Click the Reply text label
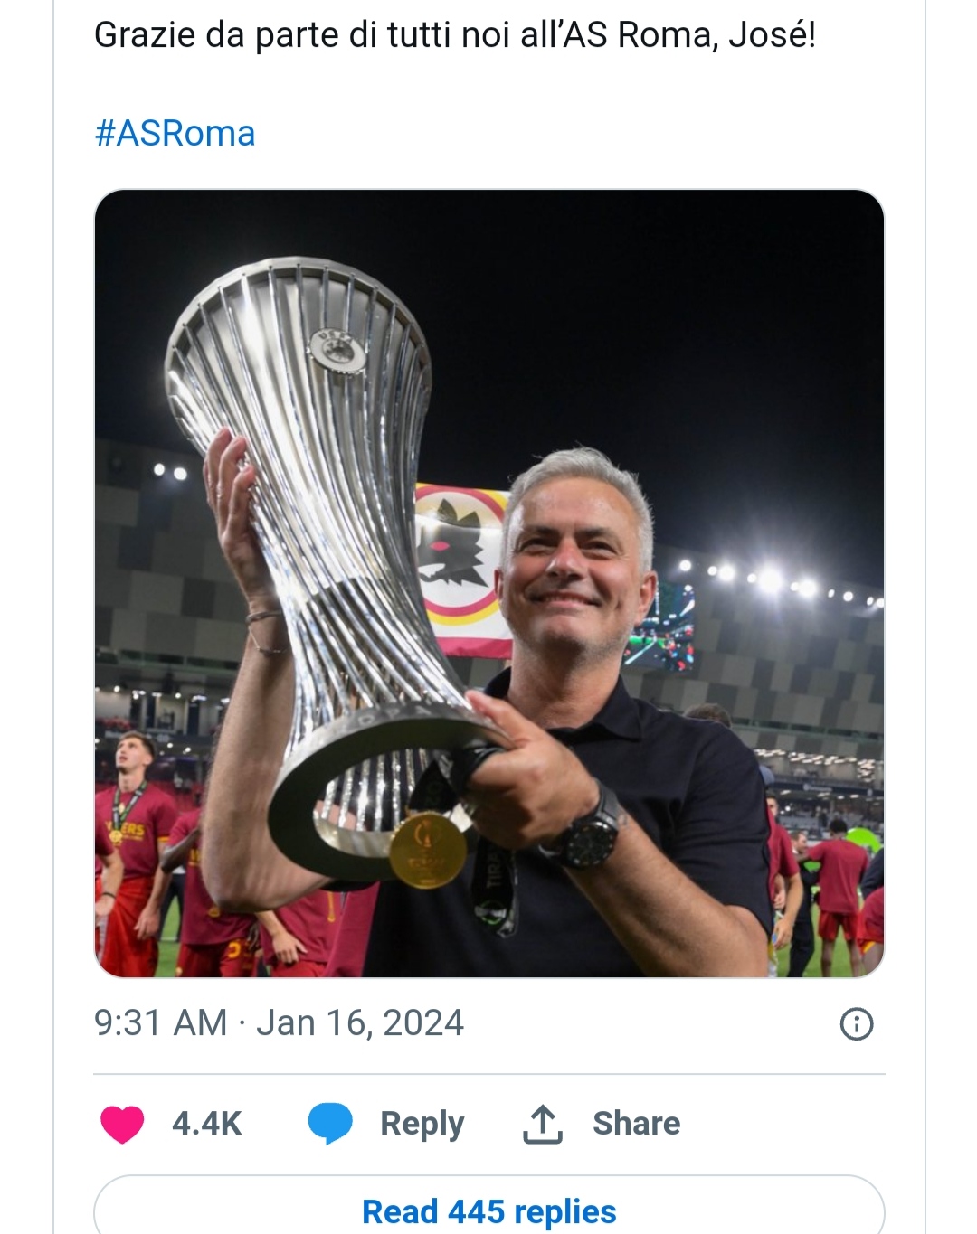The image size is (977, 1234). (x=422, y=1124)
